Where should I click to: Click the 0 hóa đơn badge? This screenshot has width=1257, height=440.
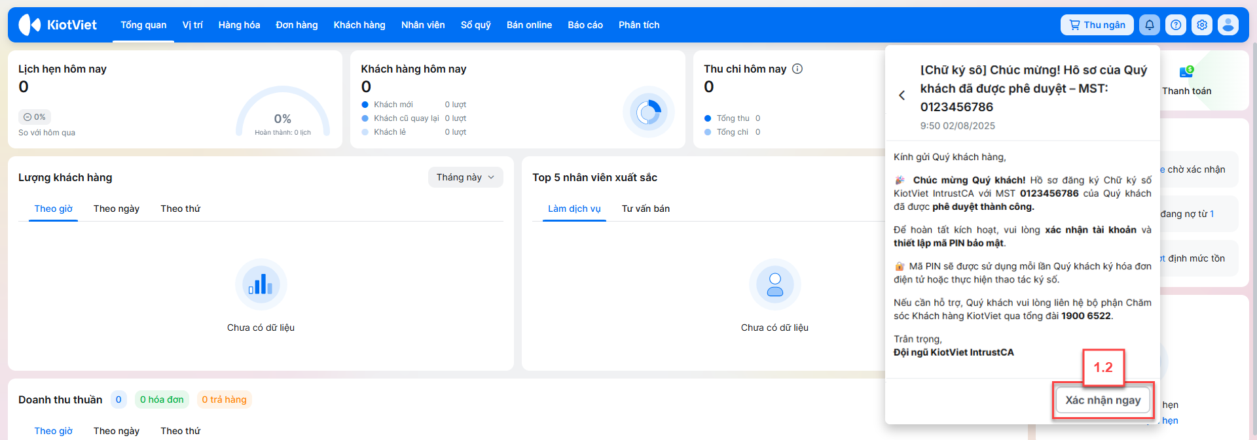[x=162, y=399]
